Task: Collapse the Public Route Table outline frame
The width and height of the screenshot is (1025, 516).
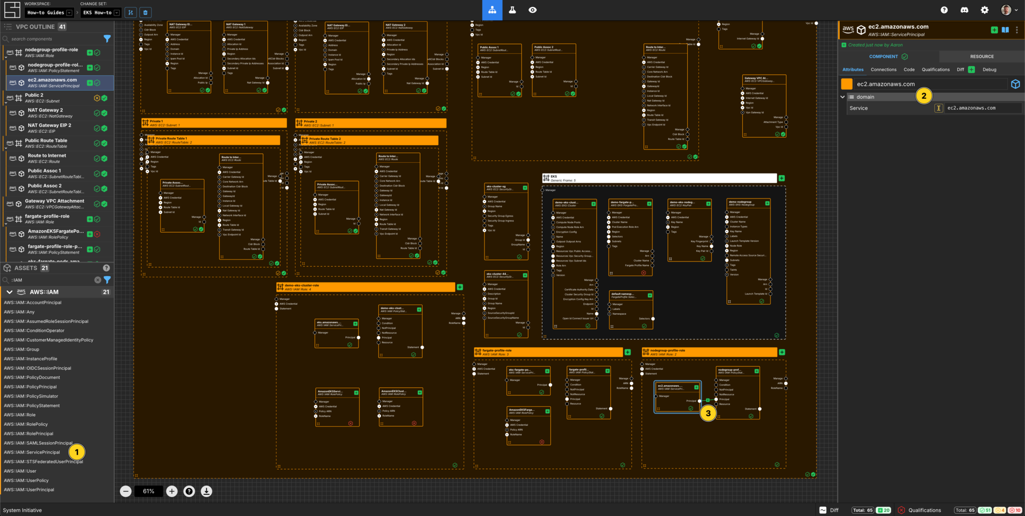Action: 6,148
